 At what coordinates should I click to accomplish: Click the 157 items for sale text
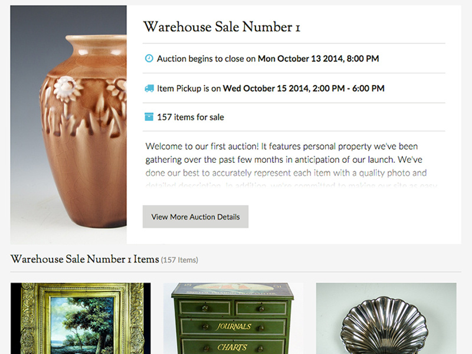191,117
